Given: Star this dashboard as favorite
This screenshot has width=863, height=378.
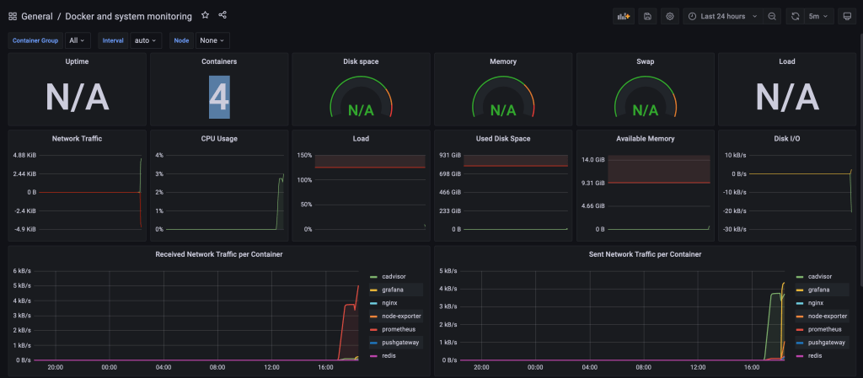Looking at the screenshot, I should pyautogui.click(x=205, y=15).
